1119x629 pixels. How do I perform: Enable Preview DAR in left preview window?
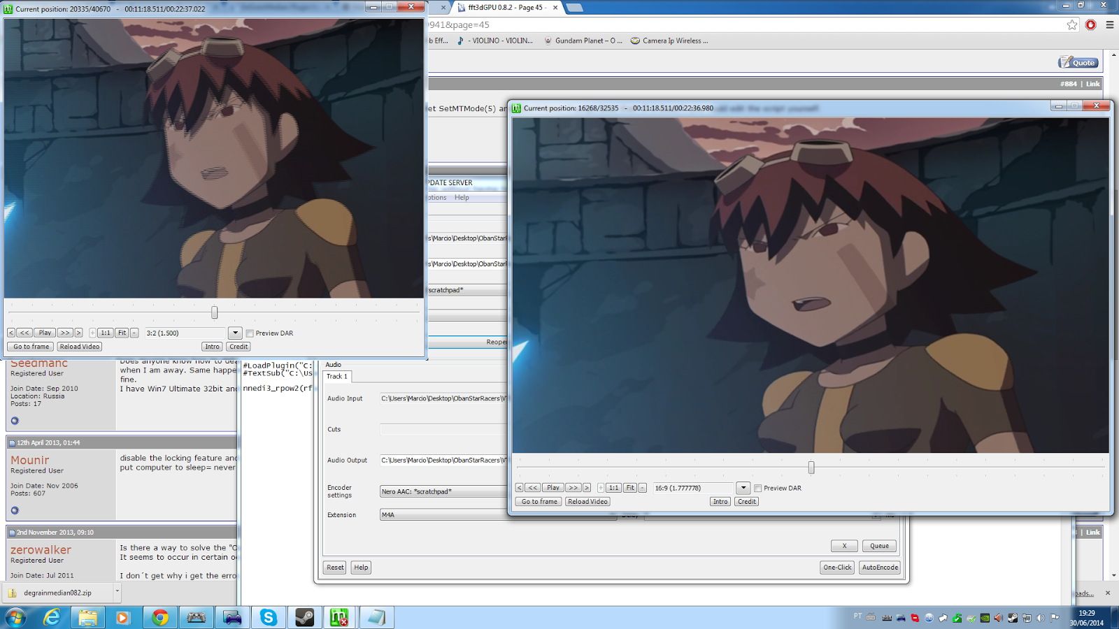tap(250, 333)
